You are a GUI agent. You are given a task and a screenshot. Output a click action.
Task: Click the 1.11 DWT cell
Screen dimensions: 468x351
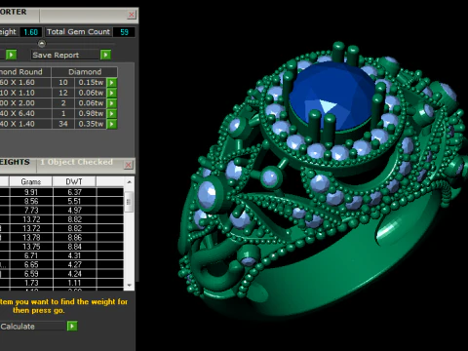(x=74, y=283)
